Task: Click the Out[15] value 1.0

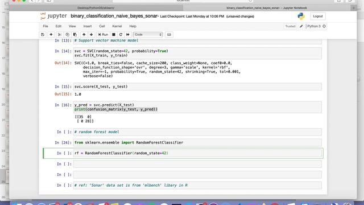Action: tap(78, 94)
